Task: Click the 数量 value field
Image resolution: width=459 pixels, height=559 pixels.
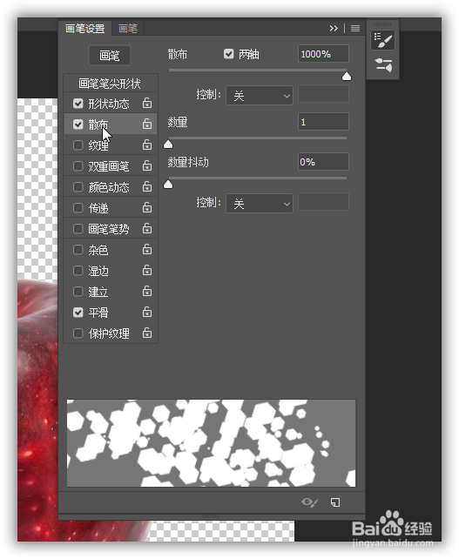Action: pyautogui.click(x=323, y=122)
